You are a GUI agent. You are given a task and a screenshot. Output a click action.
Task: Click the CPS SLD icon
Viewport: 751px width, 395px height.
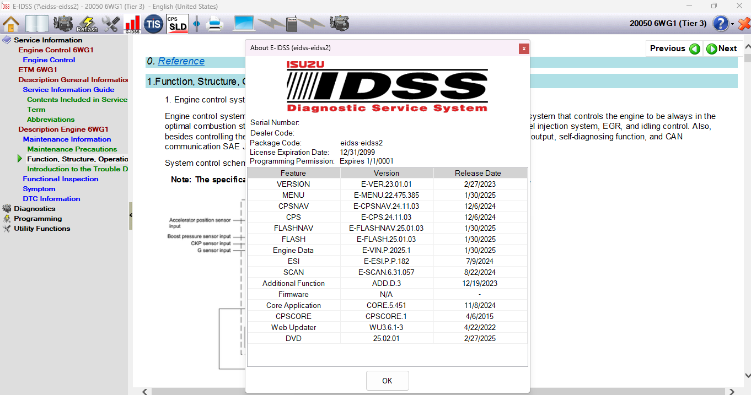pos(178,24)
